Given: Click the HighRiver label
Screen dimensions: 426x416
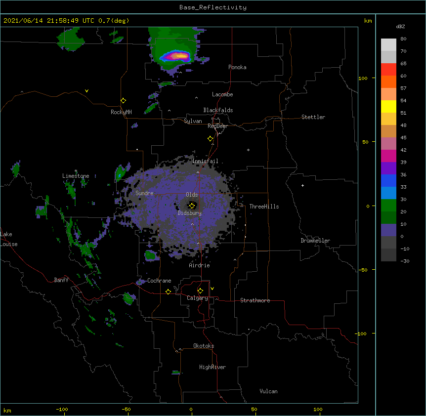Looking at the screenshot, I should pyautogui.click(x=213, y=367).
